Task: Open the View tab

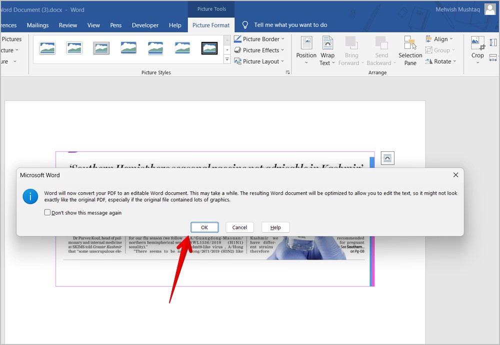Action: [x=93, y=25]
